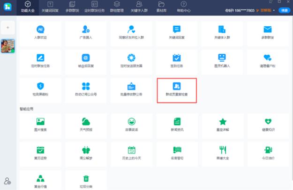Image resolution: width=293 pixels, height=190 pixels.
Task: Open the 入群欢迎 welcome feature
Action: pos(40,34)
